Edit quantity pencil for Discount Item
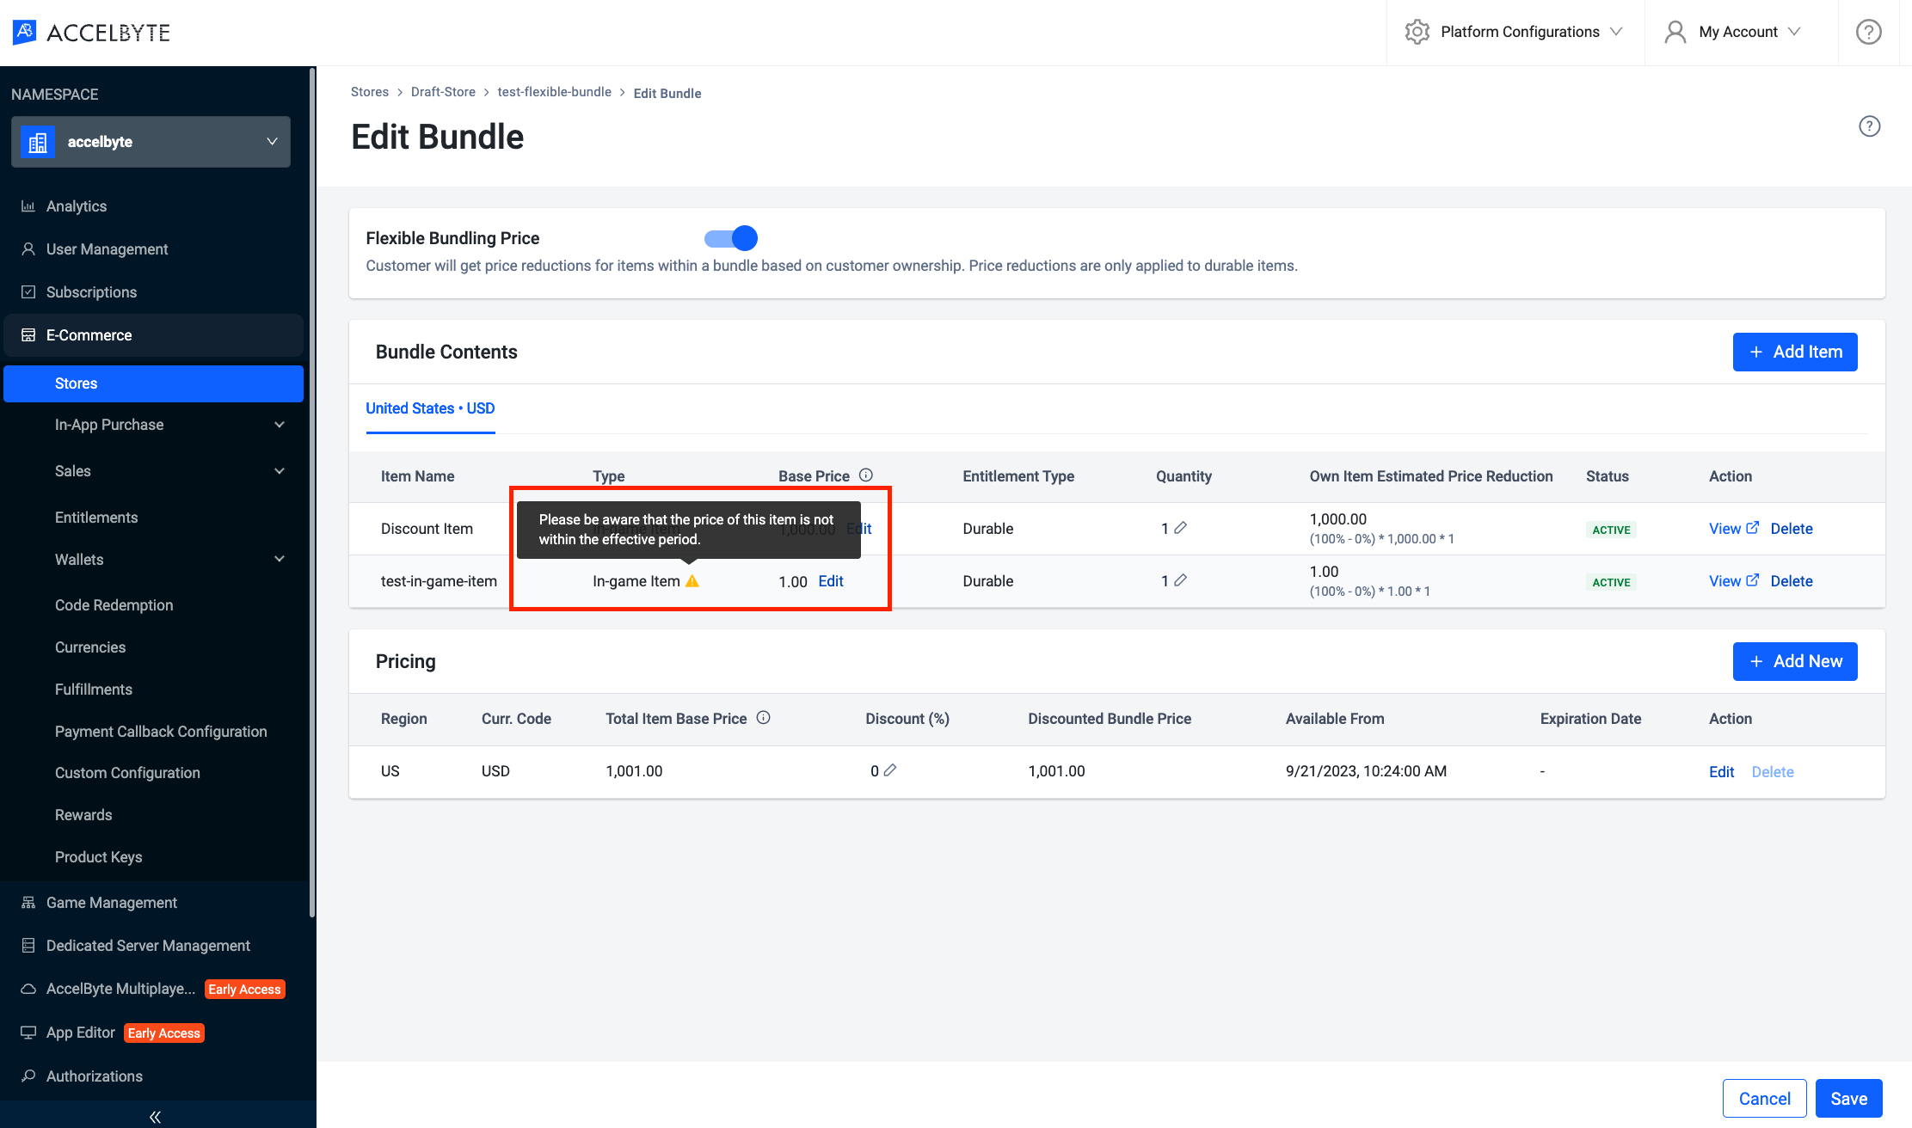This screenshot has height=1128, width=1912. [1180, 527]
